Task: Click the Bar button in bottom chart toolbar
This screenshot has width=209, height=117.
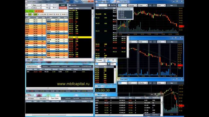Action: pos(172,83)
